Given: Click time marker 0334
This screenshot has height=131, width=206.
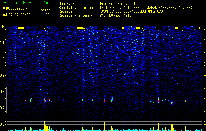Looking at the screenshot, I should [81, 28].
